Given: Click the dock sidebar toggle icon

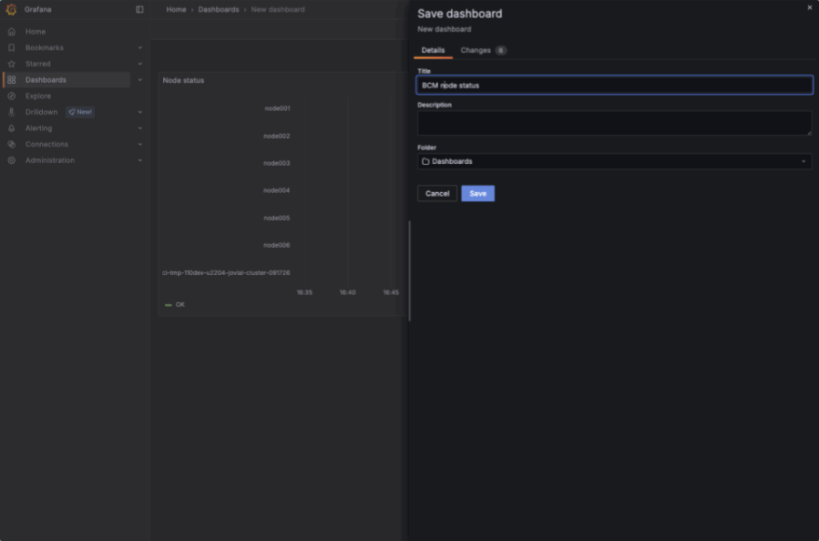Looking at the screenshot, I should 139,9.
